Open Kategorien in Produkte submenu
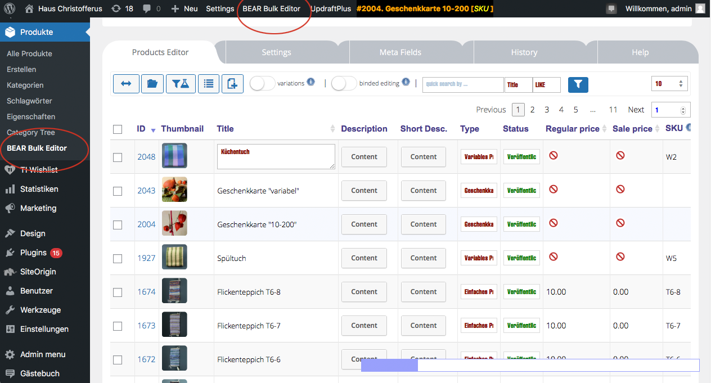This screenshot has width=711, height=383. (25, 85)
